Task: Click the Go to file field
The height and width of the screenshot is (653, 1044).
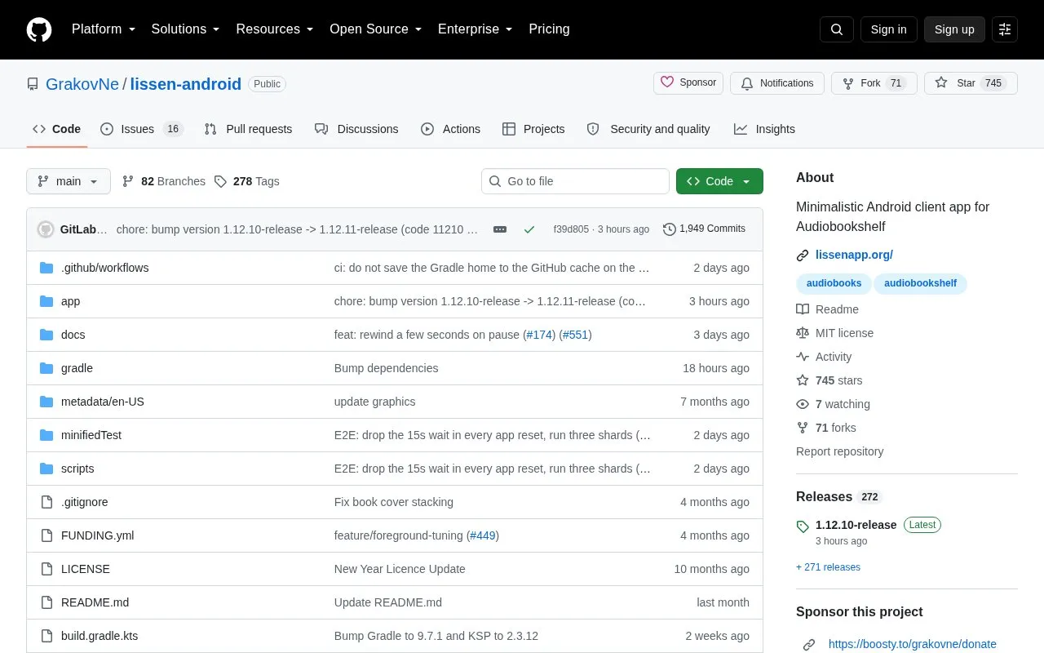Action: point(575,181)
